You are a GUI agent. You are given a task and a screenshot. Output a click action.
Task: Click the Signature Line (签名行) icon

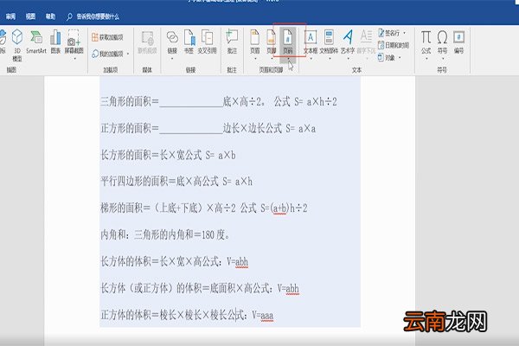pyautogui.click(x=381, y=33)
